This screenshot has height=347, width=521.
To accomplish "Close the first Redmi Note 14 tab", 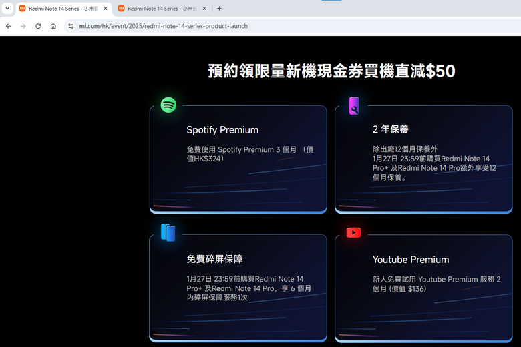I will pos(106,9).
